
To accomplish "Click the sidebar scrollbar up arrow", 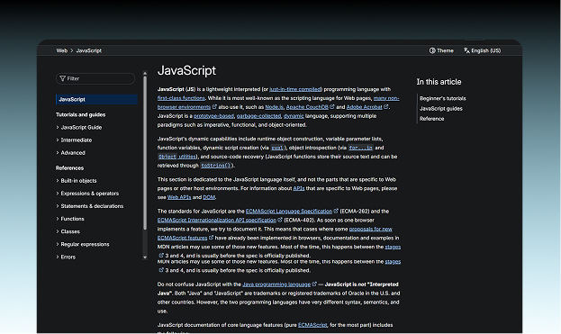I will (145, 73).
